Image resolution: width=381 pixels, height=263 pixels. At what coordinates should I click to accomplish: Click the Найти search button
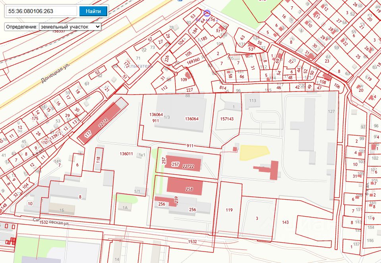point(93,11)
